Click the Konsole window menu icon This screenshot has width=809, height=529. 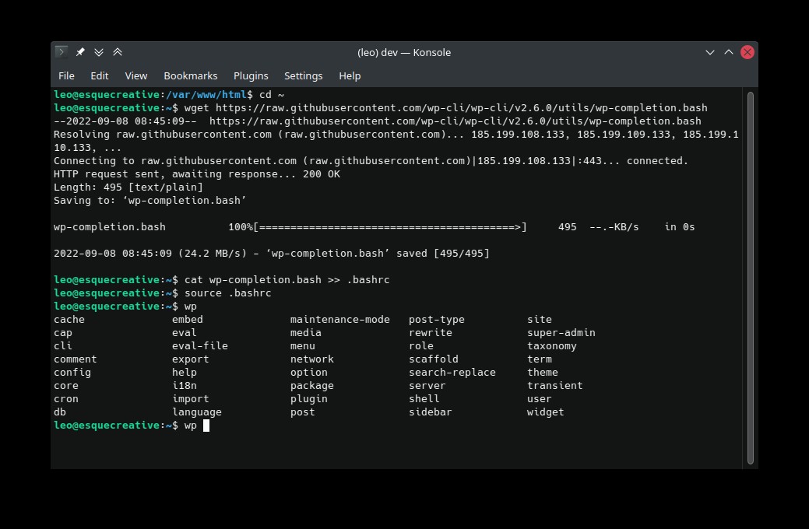[62, 52]
